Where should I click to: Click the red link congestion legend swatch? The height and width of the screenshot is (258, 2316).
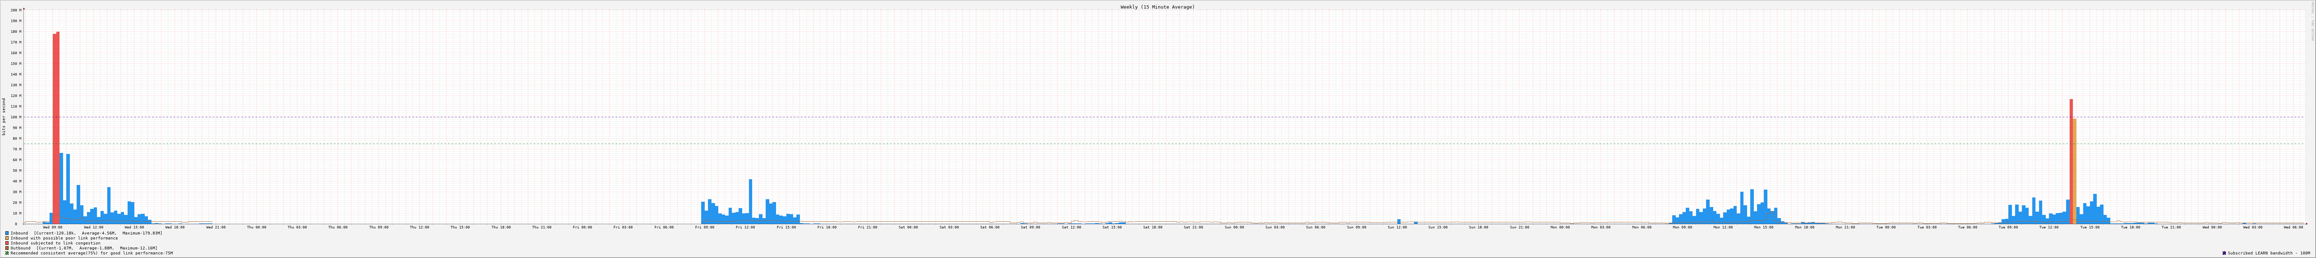click(7, 243)
